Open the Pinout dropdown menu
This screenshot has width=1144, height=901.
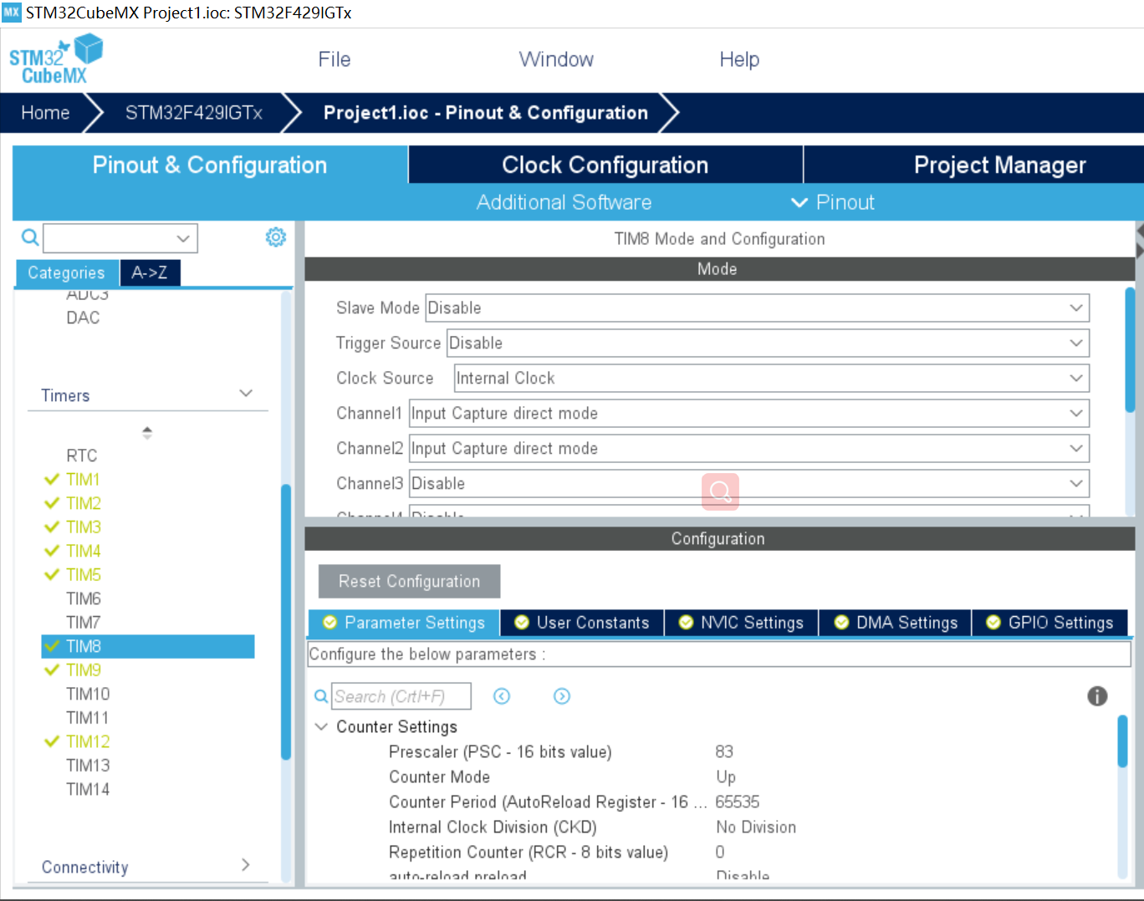(833, 202)
